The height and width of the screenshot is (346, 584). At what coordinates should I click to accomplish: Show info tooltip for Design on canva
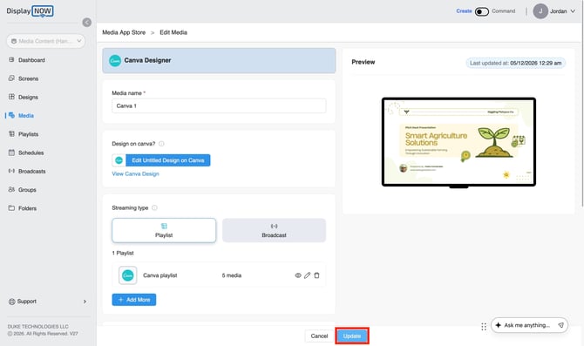[x=161, y=144]
